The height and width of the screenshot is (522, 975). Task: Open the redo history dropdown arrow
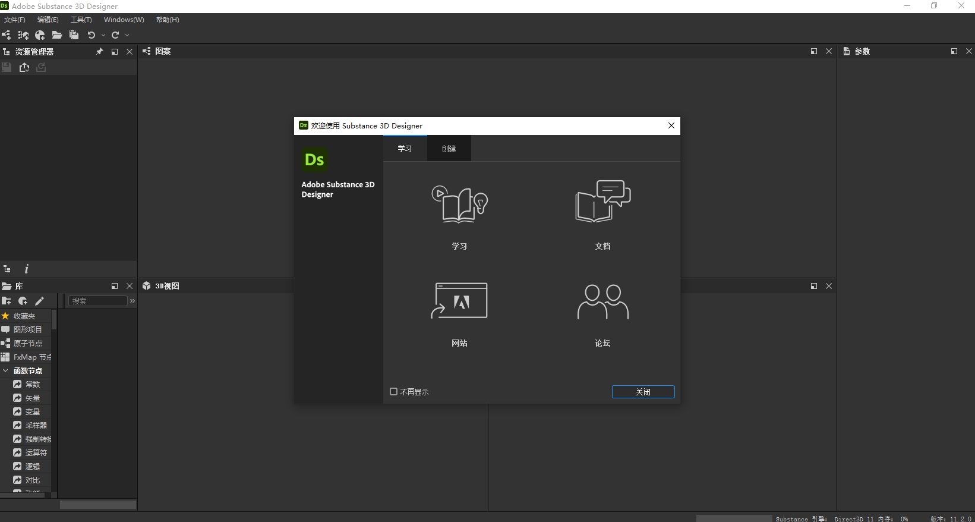pyautogui.click(x=127, y=36)
